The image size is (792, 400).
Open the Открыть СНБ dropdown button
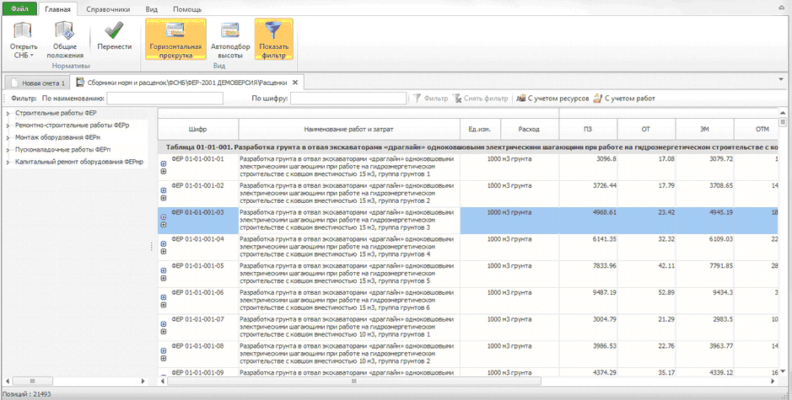point(24,40)
